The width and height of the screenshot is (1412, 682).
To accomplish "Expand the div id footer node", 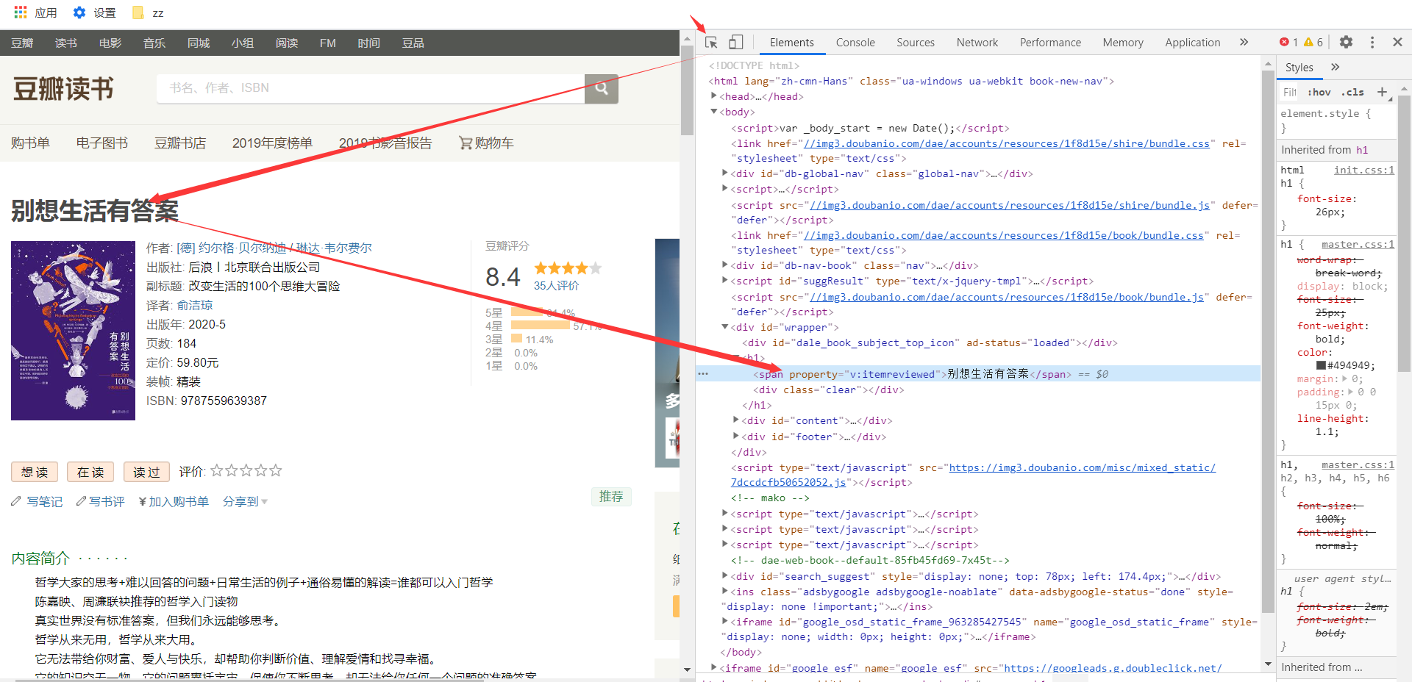I will click(735, 436).
